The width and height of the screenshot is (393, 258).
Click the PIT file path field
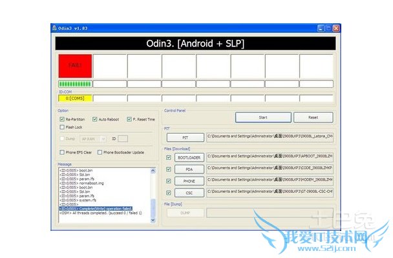click(270, 137)
